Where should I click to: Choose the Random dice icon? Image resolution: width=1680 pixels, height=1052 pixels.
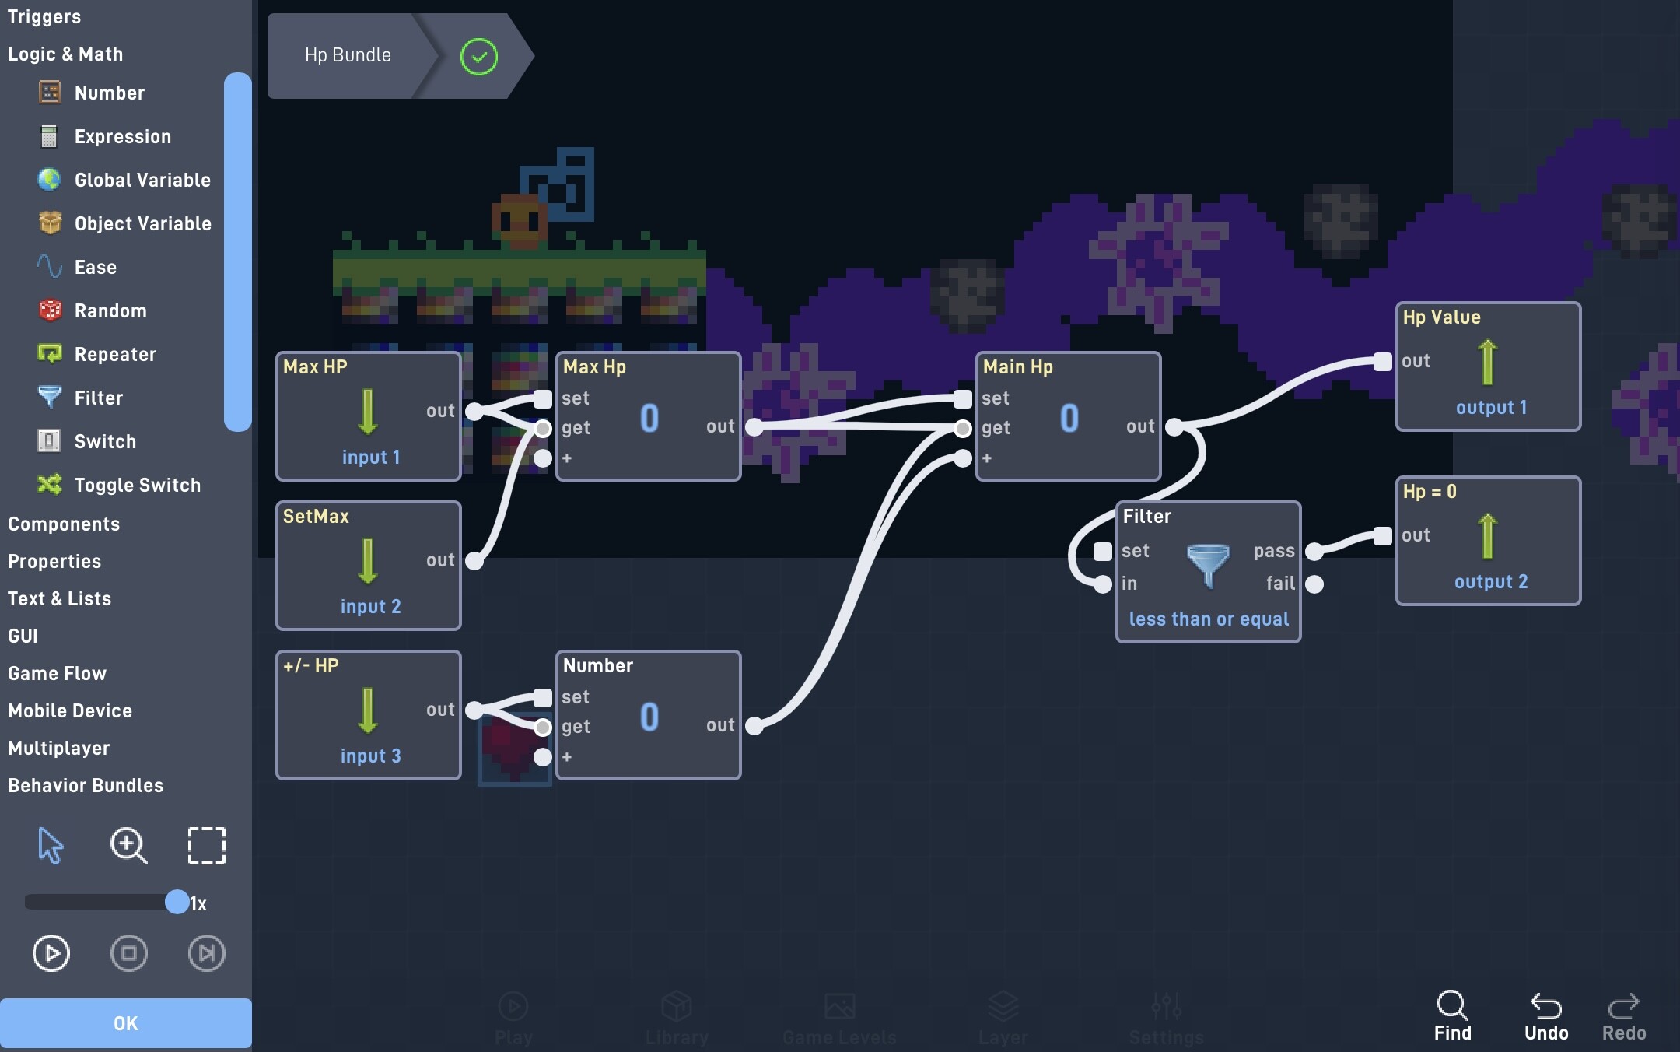(50, 310)
